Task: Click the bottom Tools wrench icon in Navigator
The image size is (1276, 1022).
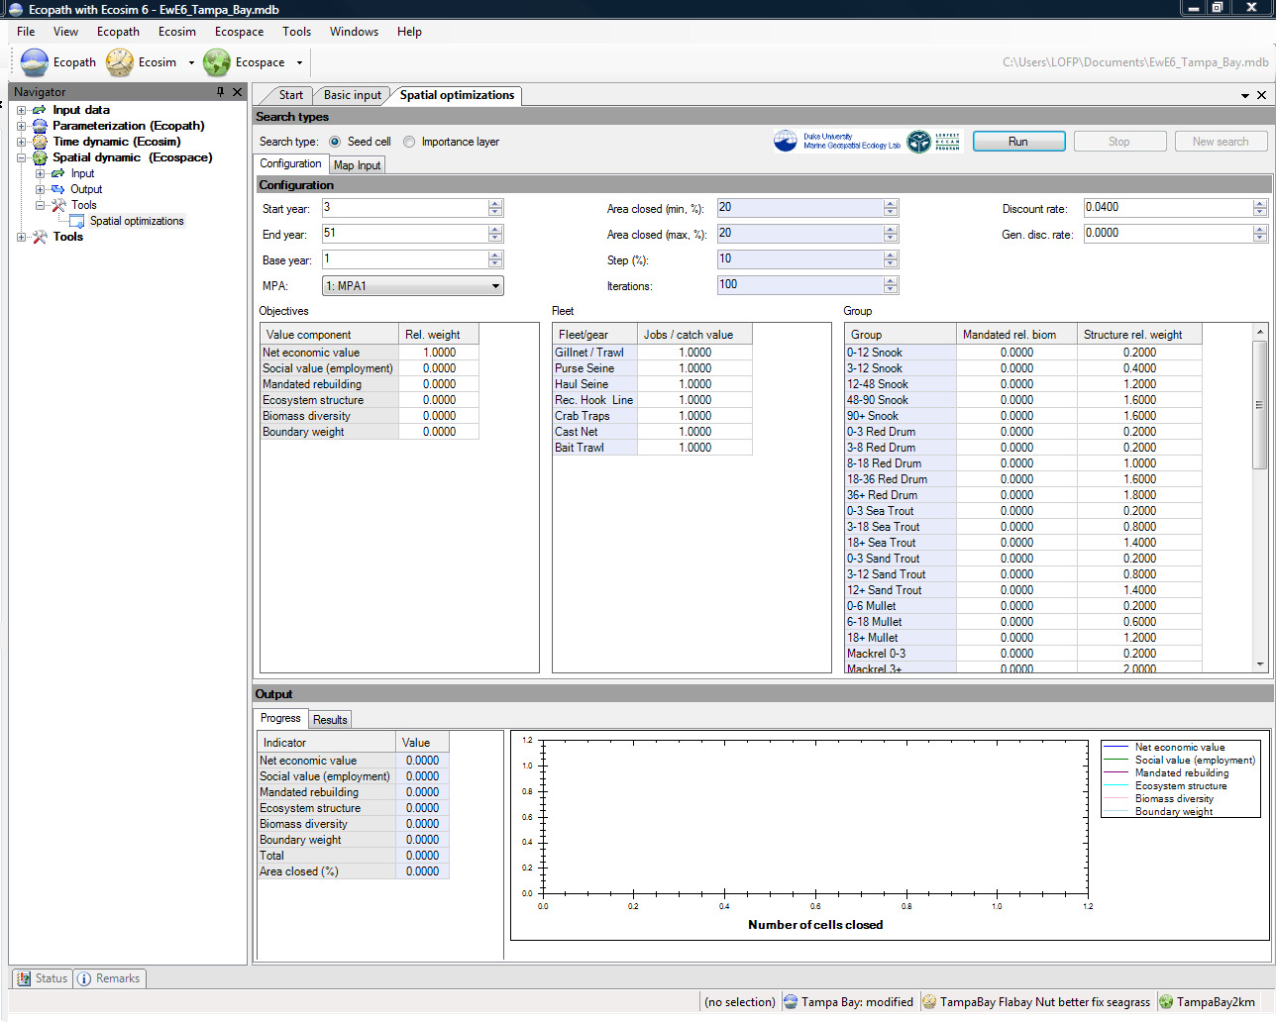Action: click(40, 237)
